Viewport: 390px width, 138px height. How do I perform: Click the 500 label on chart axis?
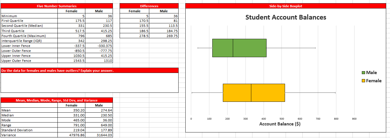pyautogui.click(x=282, y=119)
